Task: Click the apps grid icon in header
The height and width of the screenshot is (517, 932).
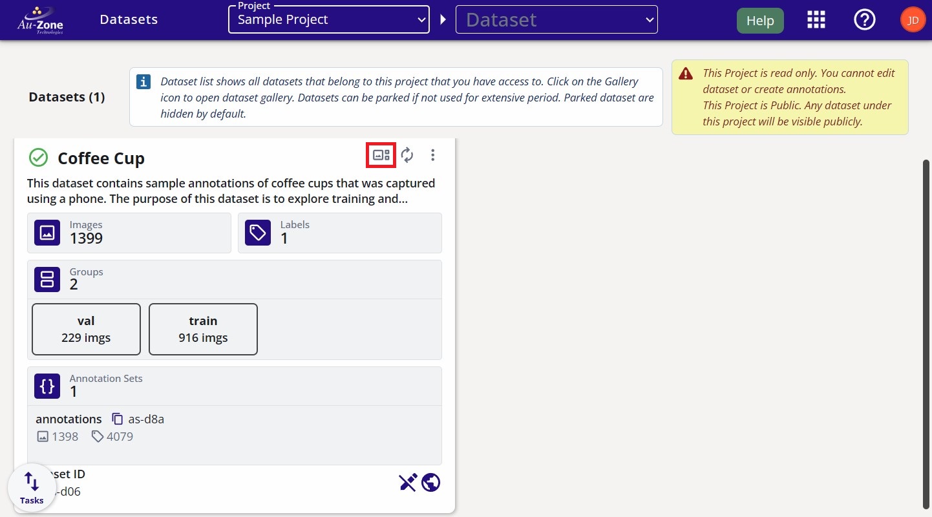Action: click(816, 19)
